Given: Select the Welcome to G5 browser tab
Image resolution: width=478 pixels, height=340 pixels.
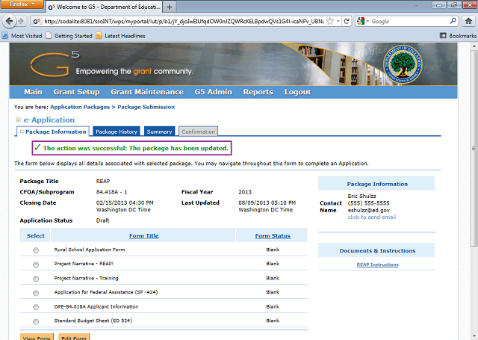Looking at the screenshot, I should [x=105, y=7].
